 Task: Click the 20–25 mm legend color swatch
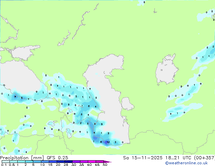tap(61, 162)
